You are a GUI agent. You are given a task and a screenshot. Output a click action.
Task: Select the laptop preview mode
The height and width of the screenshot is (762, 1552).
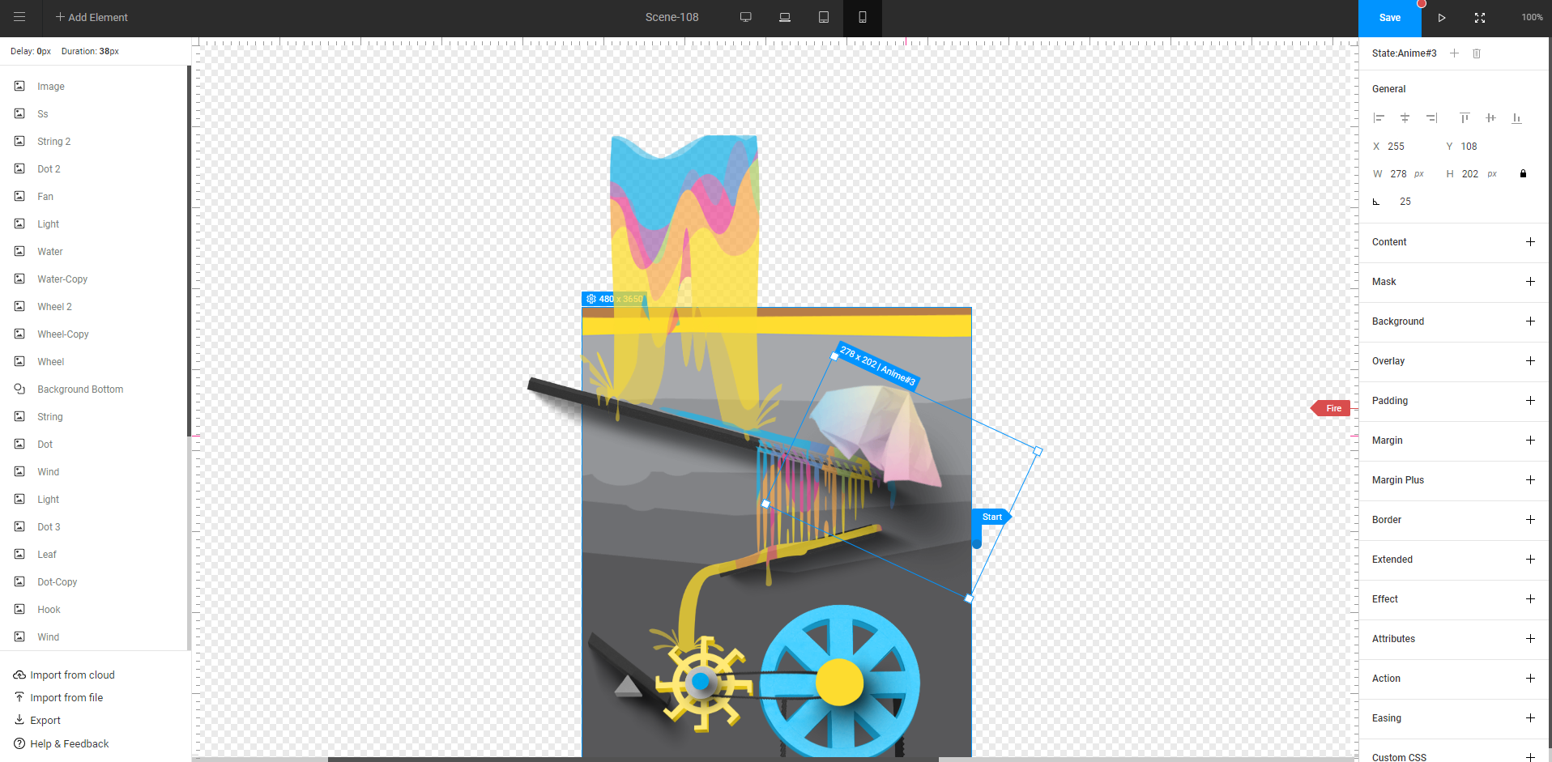[x=784, y=17]
